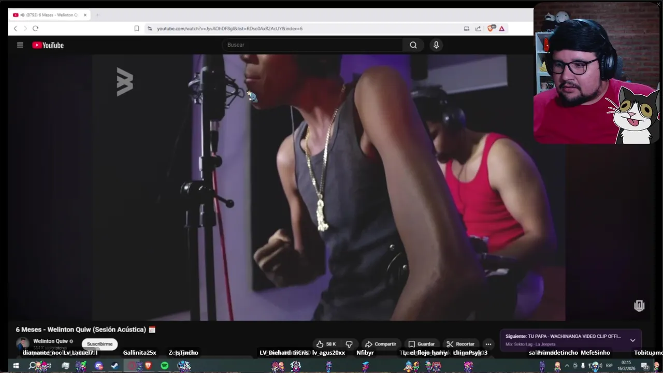Reload the page
Image resolution: width=663 pixels, height=373 pixels.
[35, 28]
